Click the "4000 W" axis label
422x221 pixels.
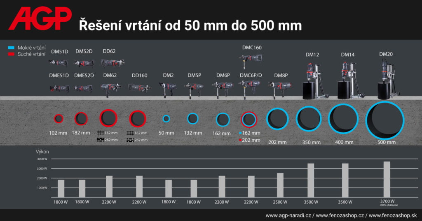(42, 159)
